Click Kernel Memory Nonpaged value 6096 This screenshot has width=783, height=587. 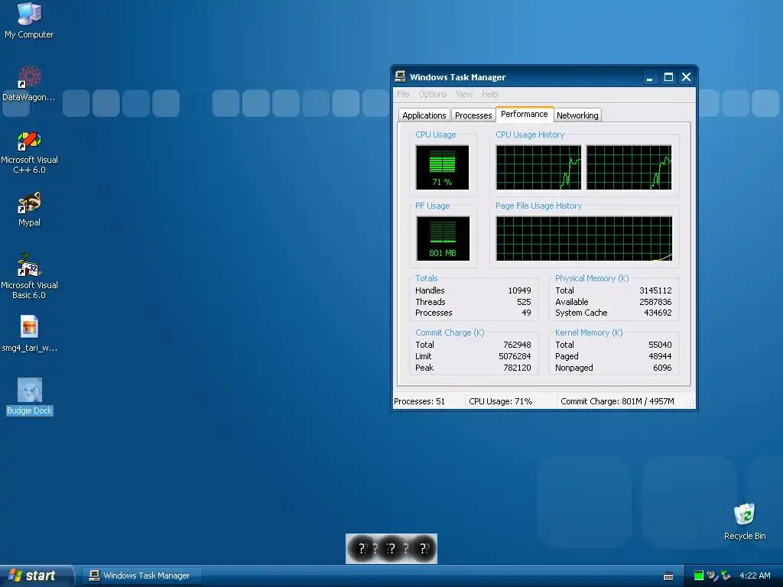click(662, 368)
